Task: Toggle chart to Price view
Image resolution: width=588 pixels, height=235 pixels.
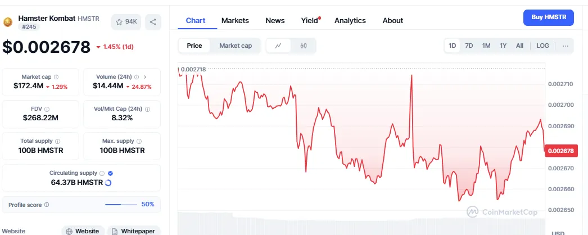Action: tap(195, 46)
